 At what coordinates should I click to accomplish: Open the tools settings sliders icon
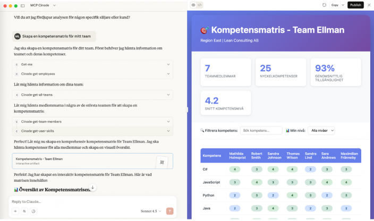coord(24,211)
